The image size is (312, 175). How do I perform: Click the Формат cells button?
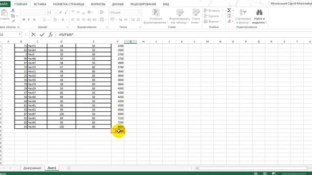point(213,21)
